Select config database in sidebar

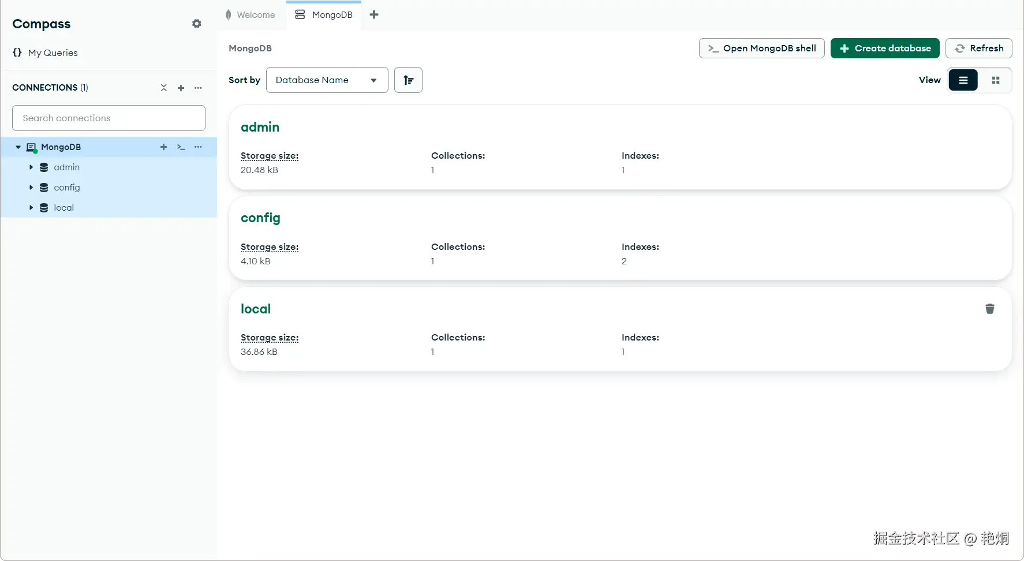click(x=67, y=188)
